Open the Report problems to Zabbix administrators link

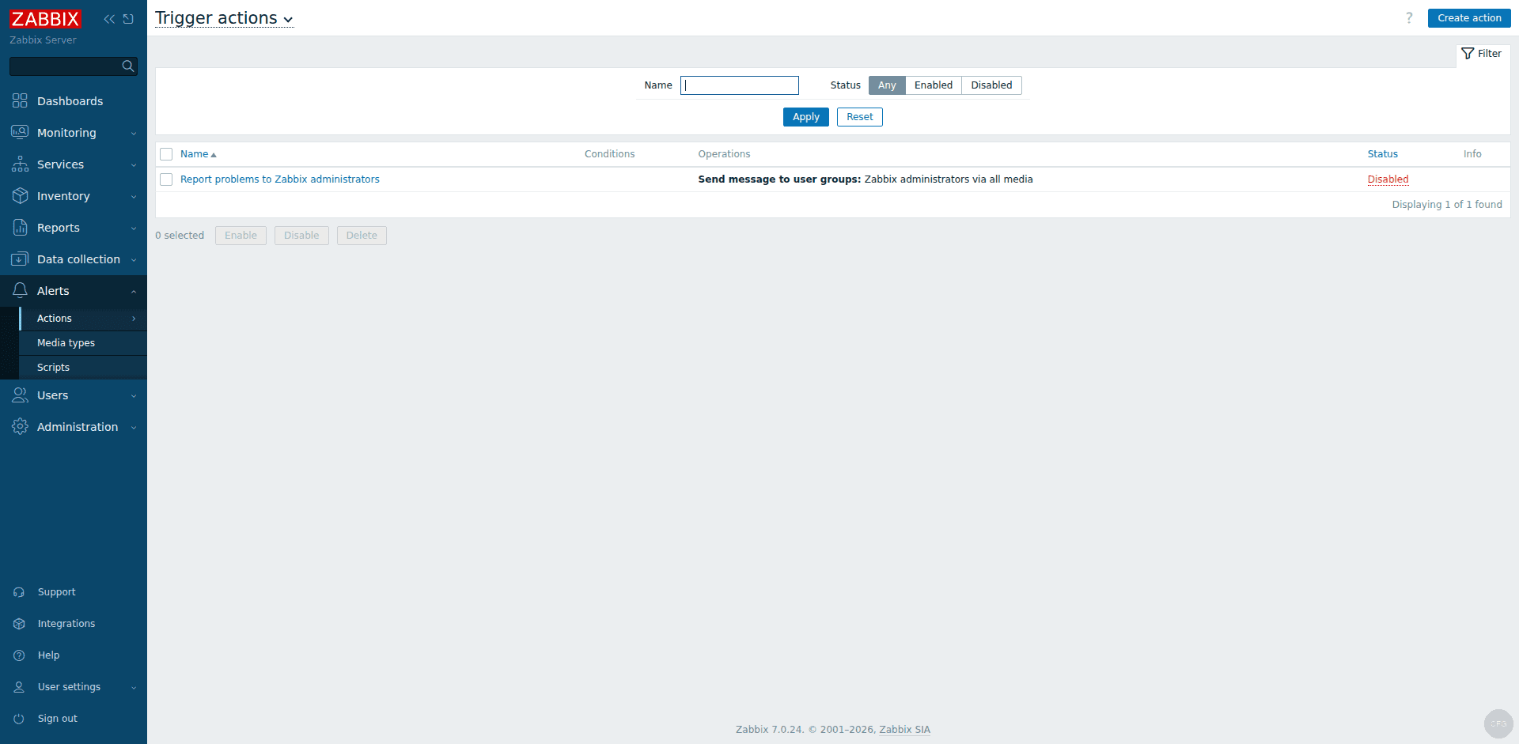[280, 179]
